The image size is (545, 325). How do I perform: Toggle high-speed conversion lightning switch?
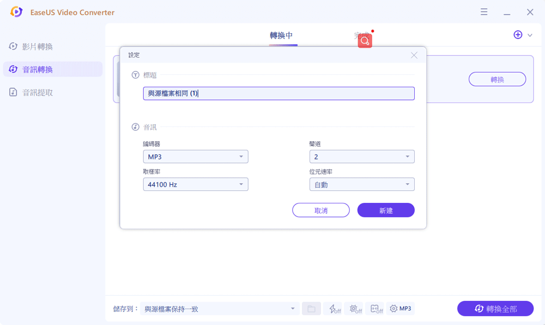(332, 309)
